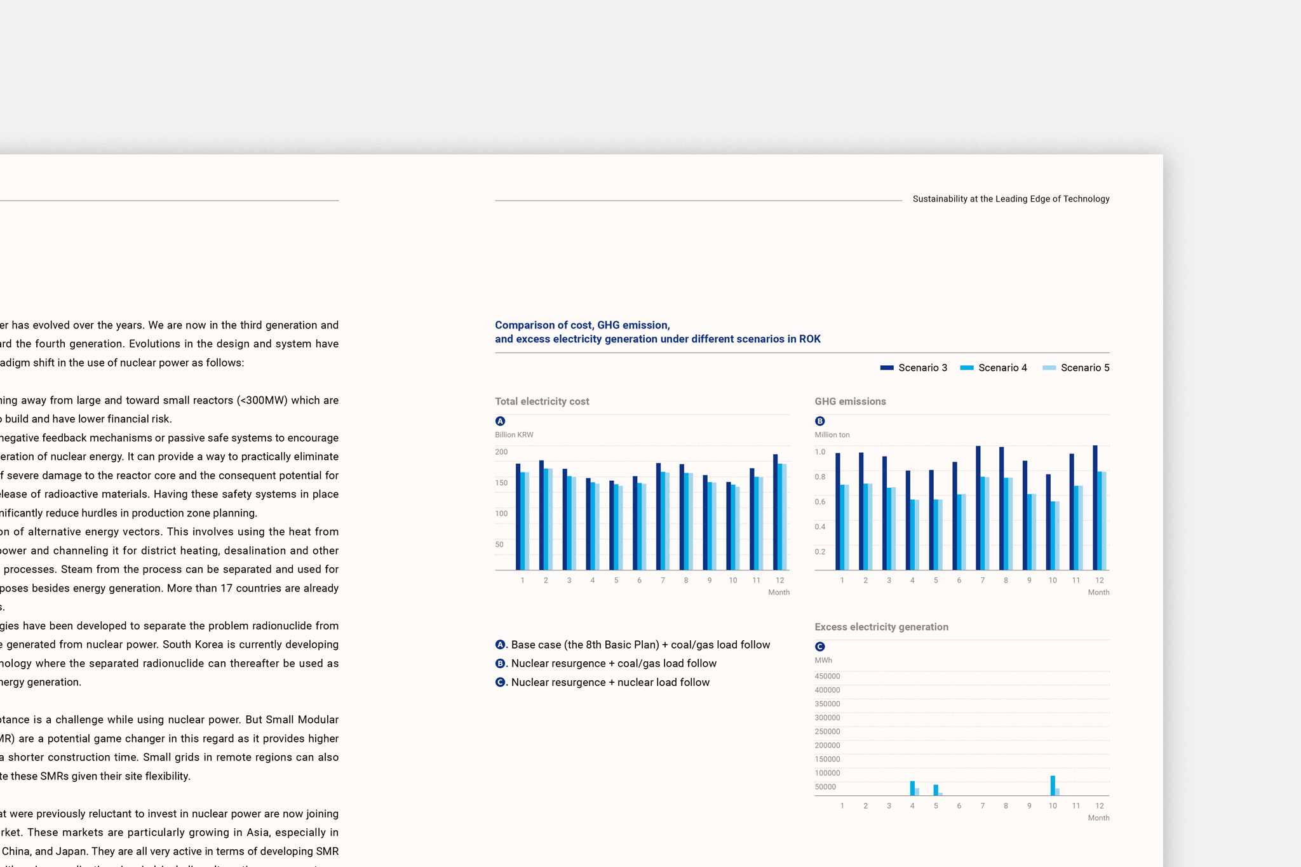Image resolution: width=1301 pixels, height=867 pixels.
Task: Click the circled C icon above MWh
Action: pyautogui.click(x=819, y=647)
